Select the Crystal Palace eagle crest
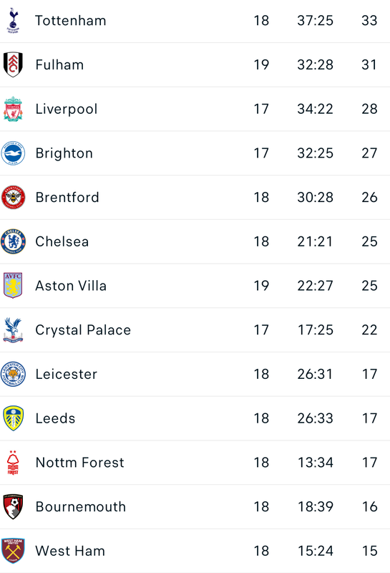The width and height of the screenshot is (390, 573). tap(13, 330)
